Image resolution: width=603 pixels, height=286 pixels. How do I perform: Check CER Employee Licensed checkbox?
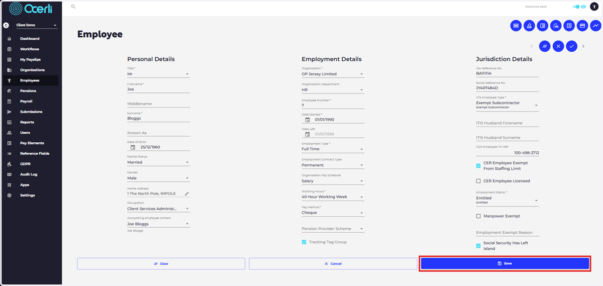pos(478,181)
